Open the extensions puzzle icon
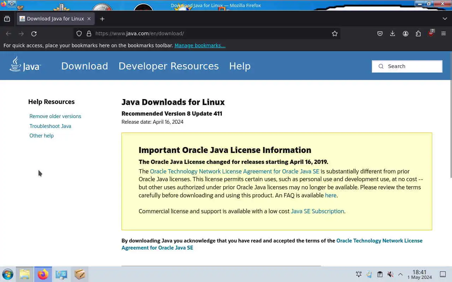 [x=418, y=33]
